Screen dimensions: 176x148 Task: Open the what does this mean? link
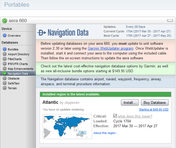pyautogui.click(x=135, y=116)
